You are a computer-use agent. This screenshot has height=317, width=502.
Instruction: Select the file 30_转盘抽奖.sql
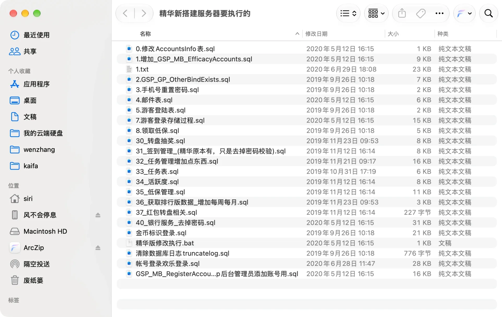tap(307, 141)
